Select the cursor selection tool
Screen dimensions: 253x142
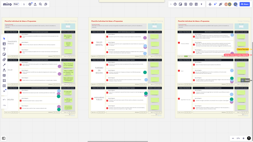[x=4, y=39]
